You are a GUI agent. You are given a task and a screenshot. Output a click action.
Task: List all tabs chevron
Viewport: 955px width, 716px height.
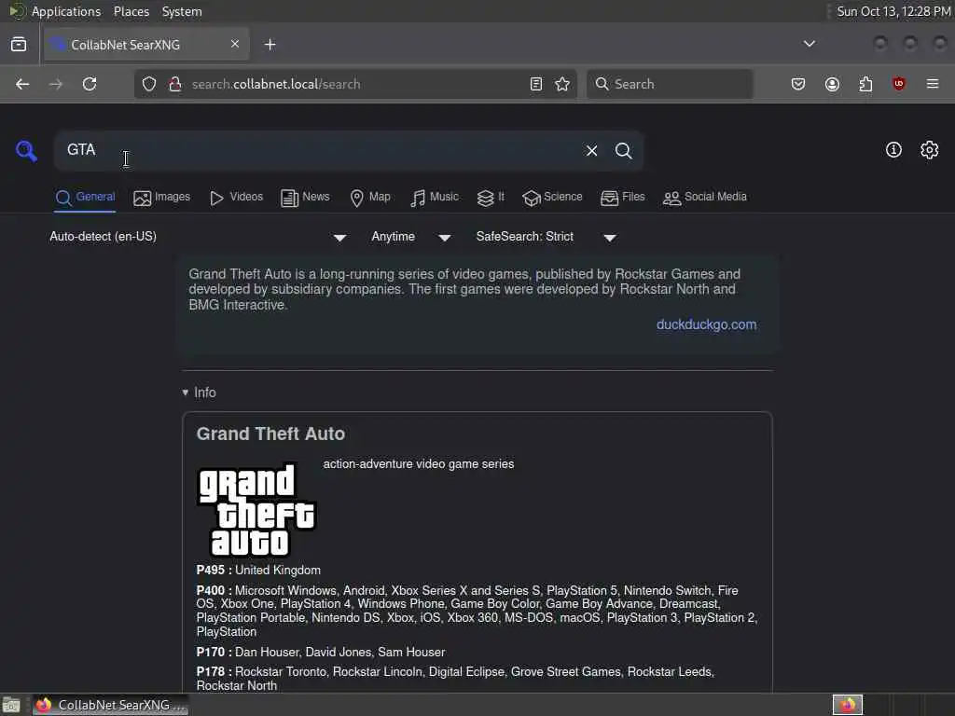click(x=809, y=44)
